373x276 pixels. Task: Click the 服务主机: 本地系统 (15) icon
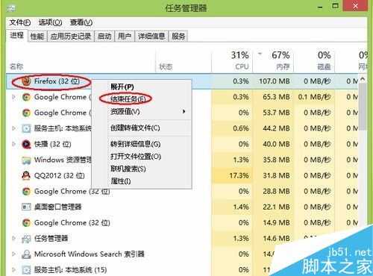click(x=26, y=270)
